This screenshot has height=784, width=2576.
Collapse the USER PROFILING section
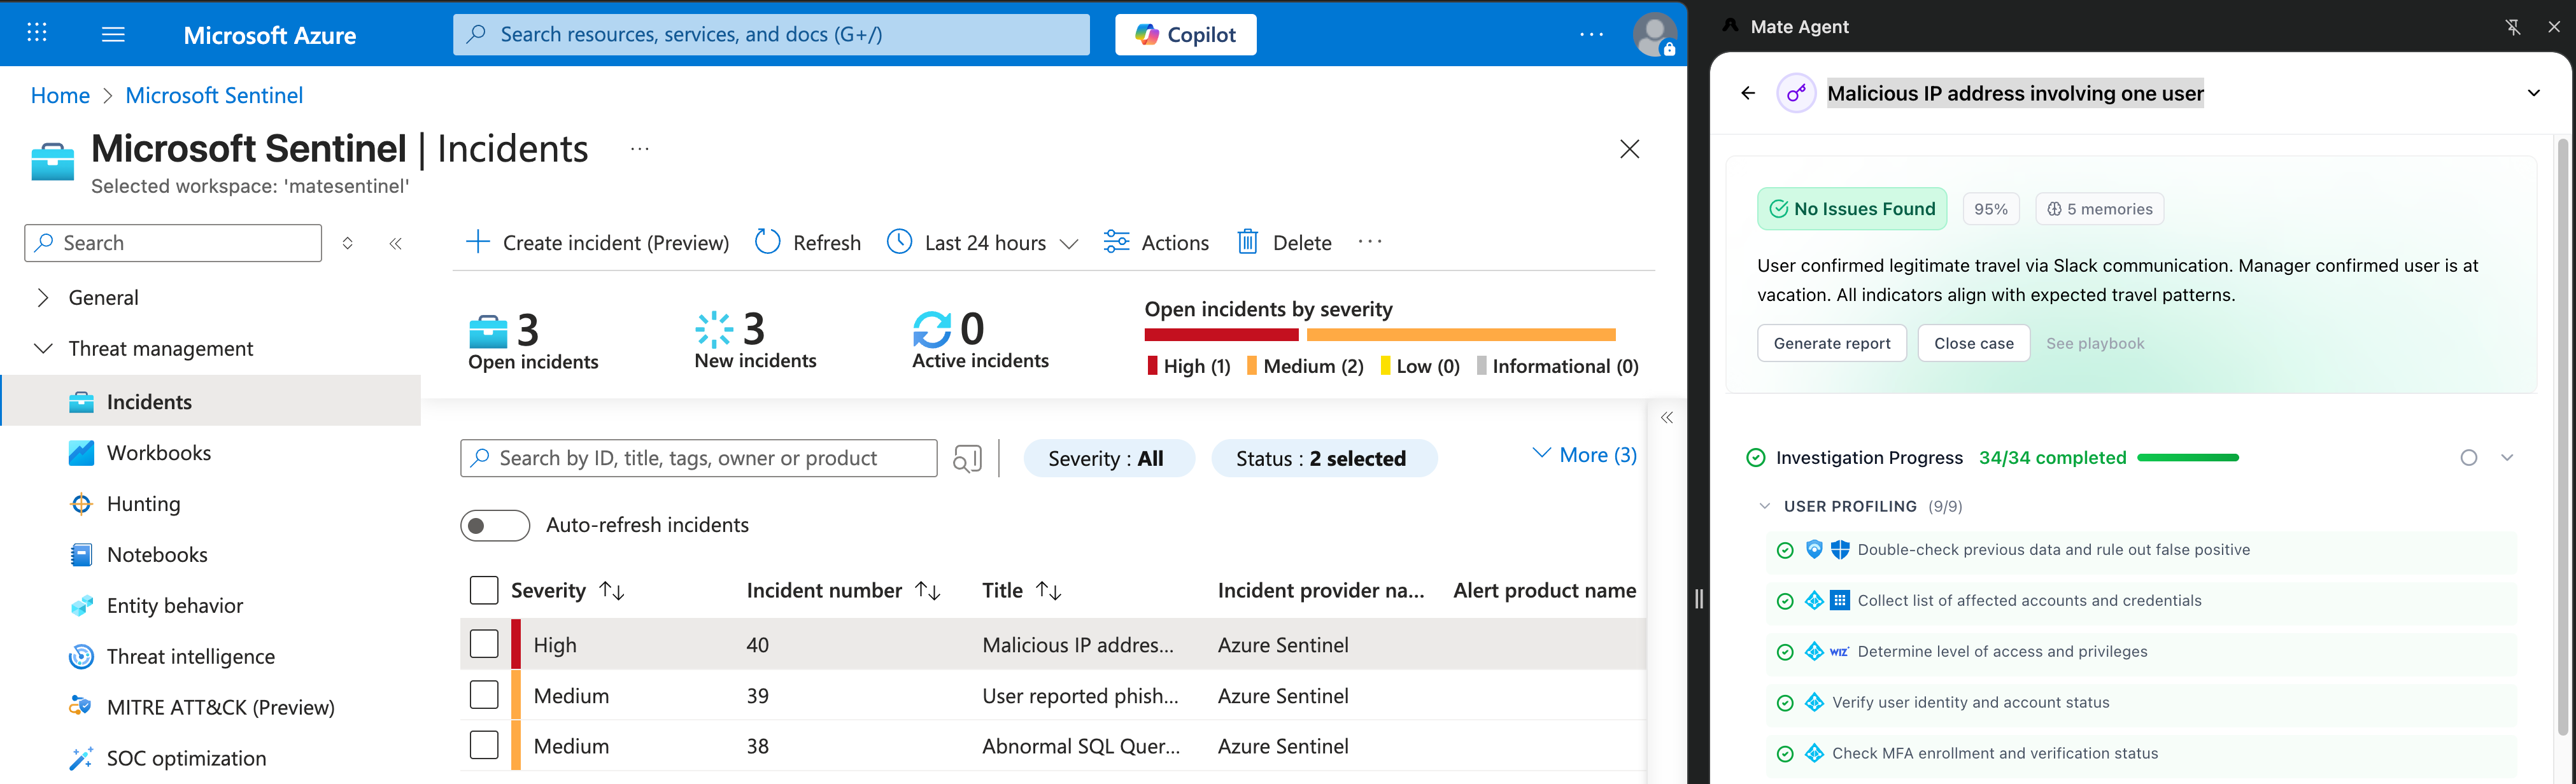[1765, 506]
